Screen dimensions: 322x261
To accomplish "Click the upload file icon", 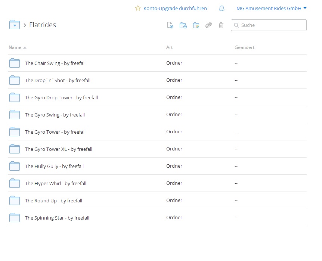I will pos(170,25).
